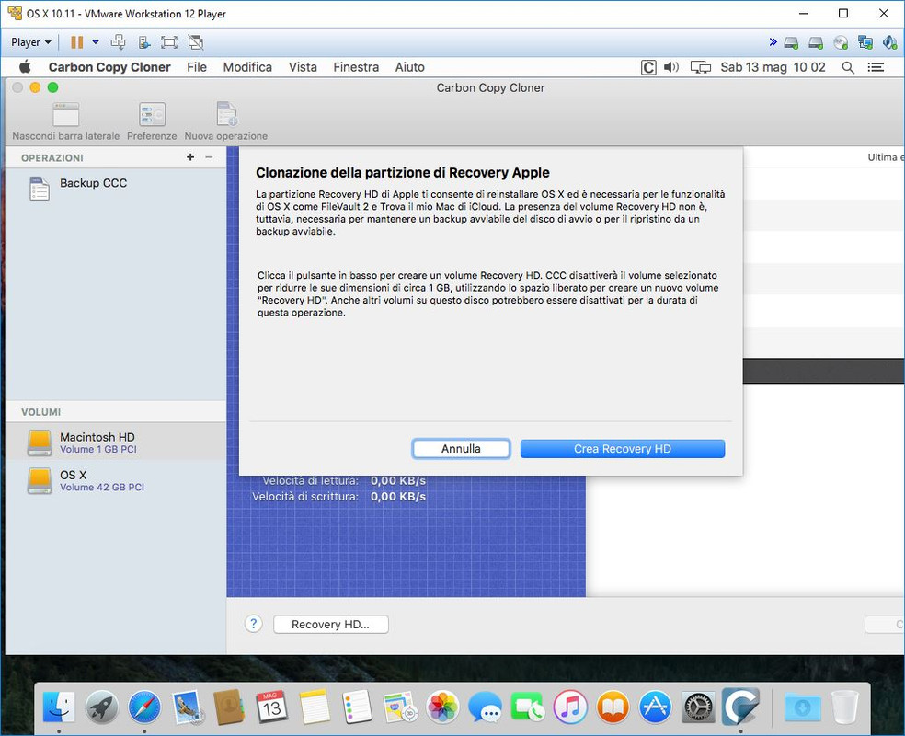Image resolution: width=905 pixels, height=736 pixels.
Task: Click Crea Recovery HD button
Action: pyautogui.click(x=622, y=449)
